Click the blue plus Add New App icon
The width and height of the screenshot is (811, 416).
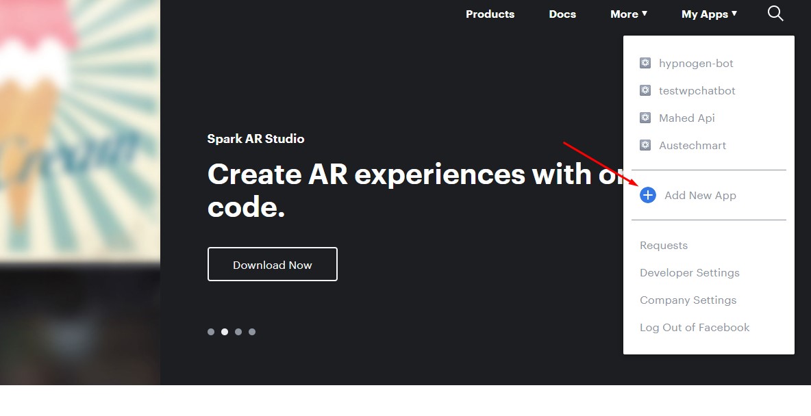pyautogui.click(x=647, y=195)
